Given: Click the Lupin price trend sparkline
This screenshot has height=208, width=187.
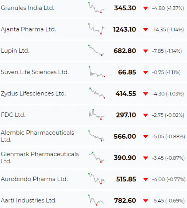Looking at the screenshot, I should (96, 50).
